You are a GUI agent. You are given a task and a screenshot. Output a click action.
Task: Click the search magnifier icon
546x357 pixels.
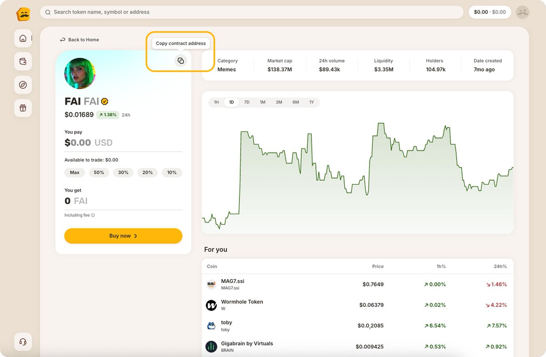point(48,12)
